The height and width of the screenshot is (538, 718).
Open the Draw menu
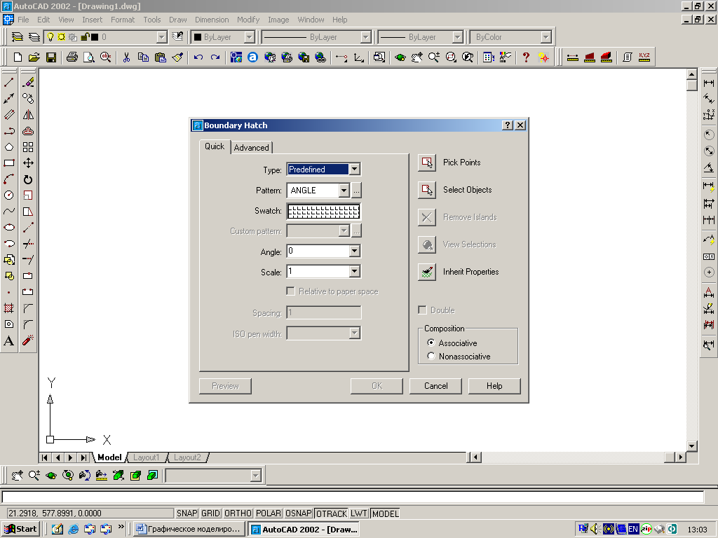tap(177, 20)
